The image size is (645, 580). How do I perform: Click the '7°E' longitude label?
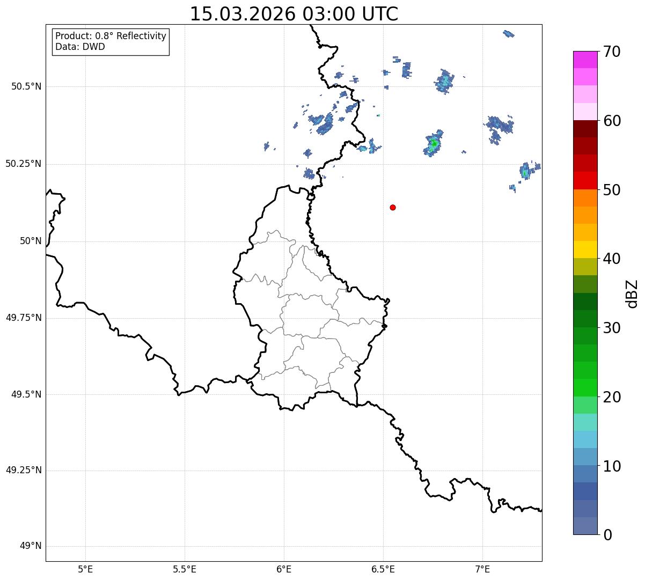(x=482, y=569)
